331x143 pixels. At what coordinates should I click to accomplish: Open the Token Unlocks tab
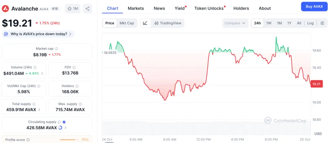tap(209, 8)
